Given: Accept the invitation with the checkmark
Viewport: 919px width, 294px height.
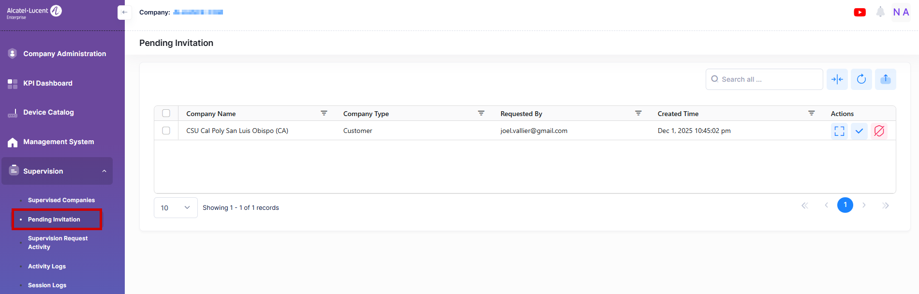Looking at the screenshot, I should click(x=859, y=131).
